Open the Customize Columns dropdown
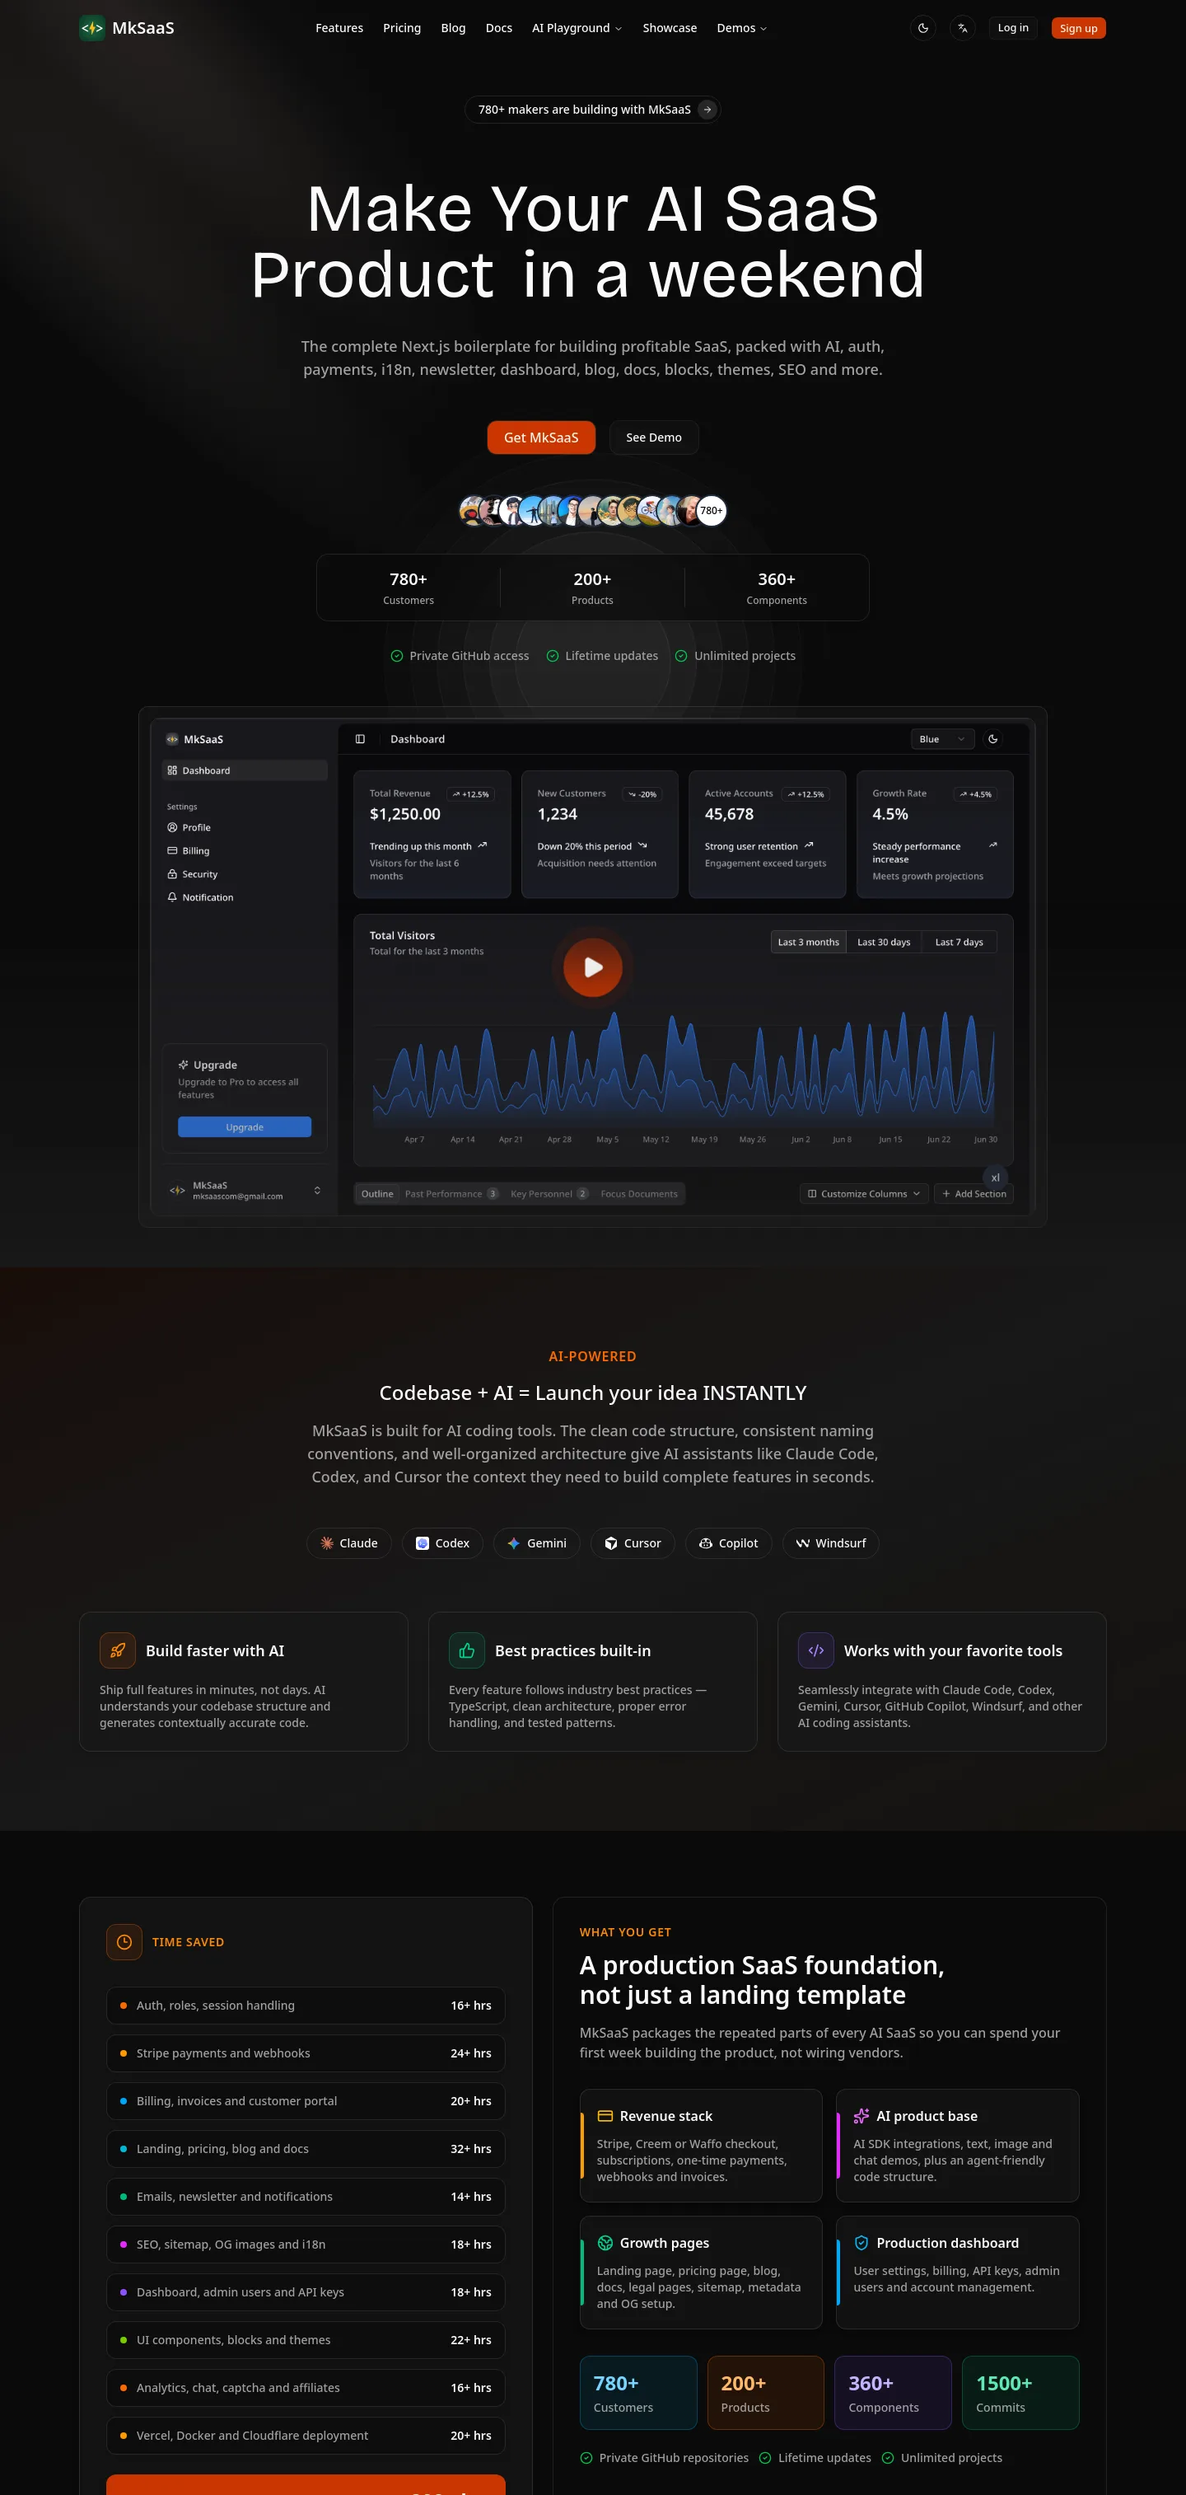 (x=864, y=1193)
